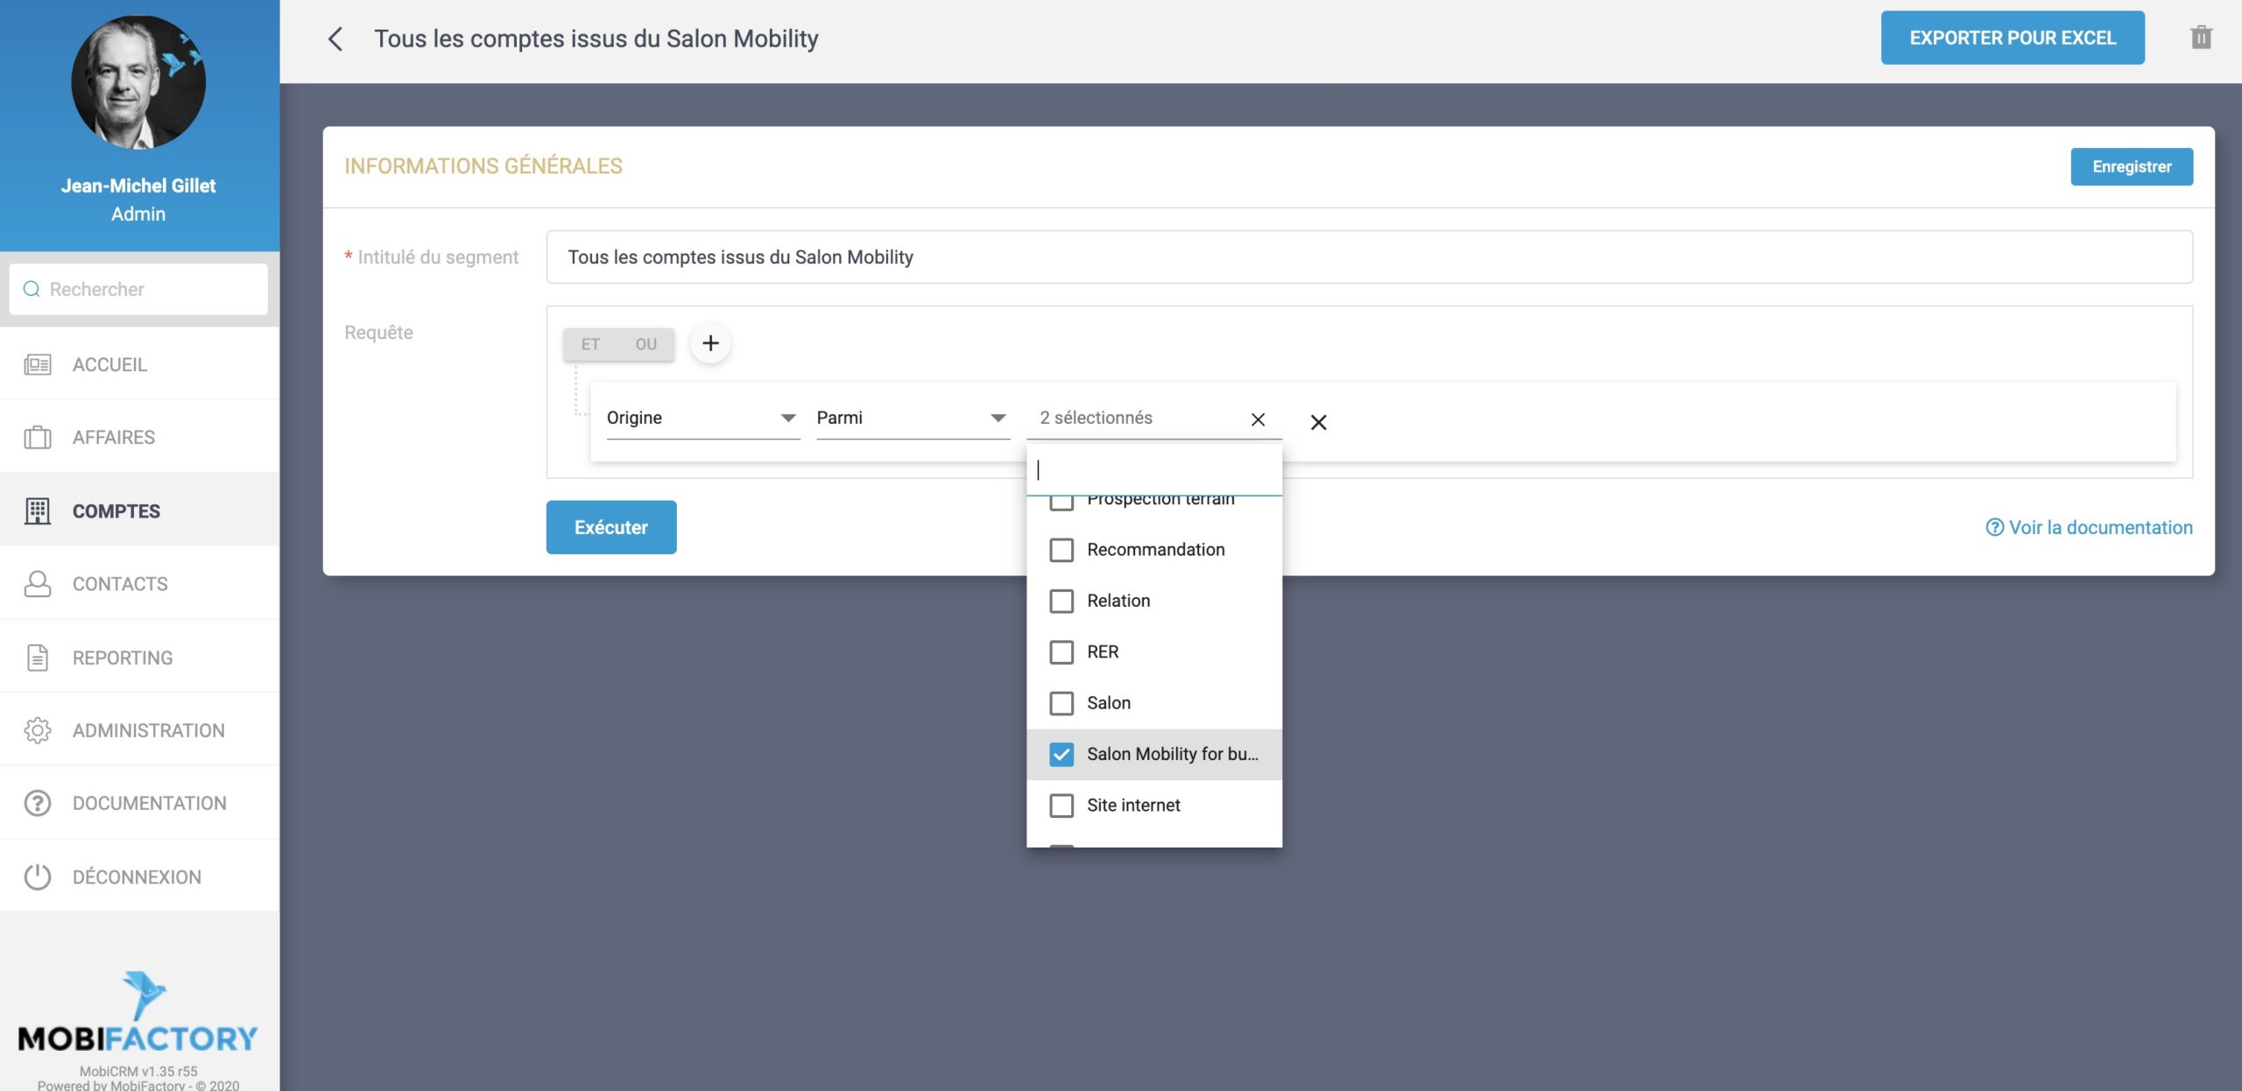Viewport: 2242px width, 1091px height.
Task: Remove the Origine condition row
Action: point(1318,422)
